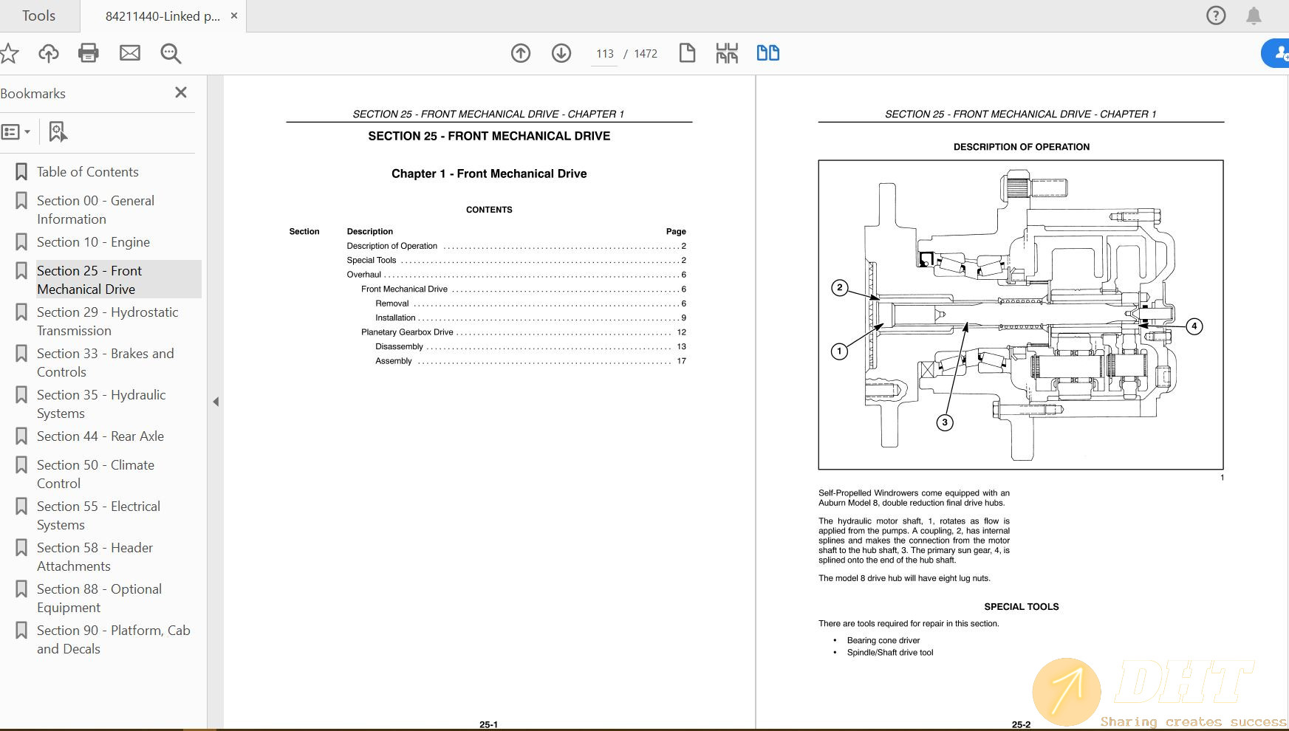Open notifications bell icon

[x=1254, y=16]
